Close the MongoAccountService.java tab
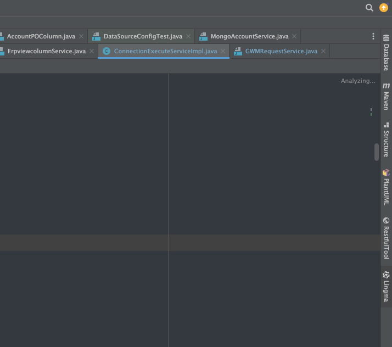The width and height of the screenshot is (392, 347). tap(294, 36)
